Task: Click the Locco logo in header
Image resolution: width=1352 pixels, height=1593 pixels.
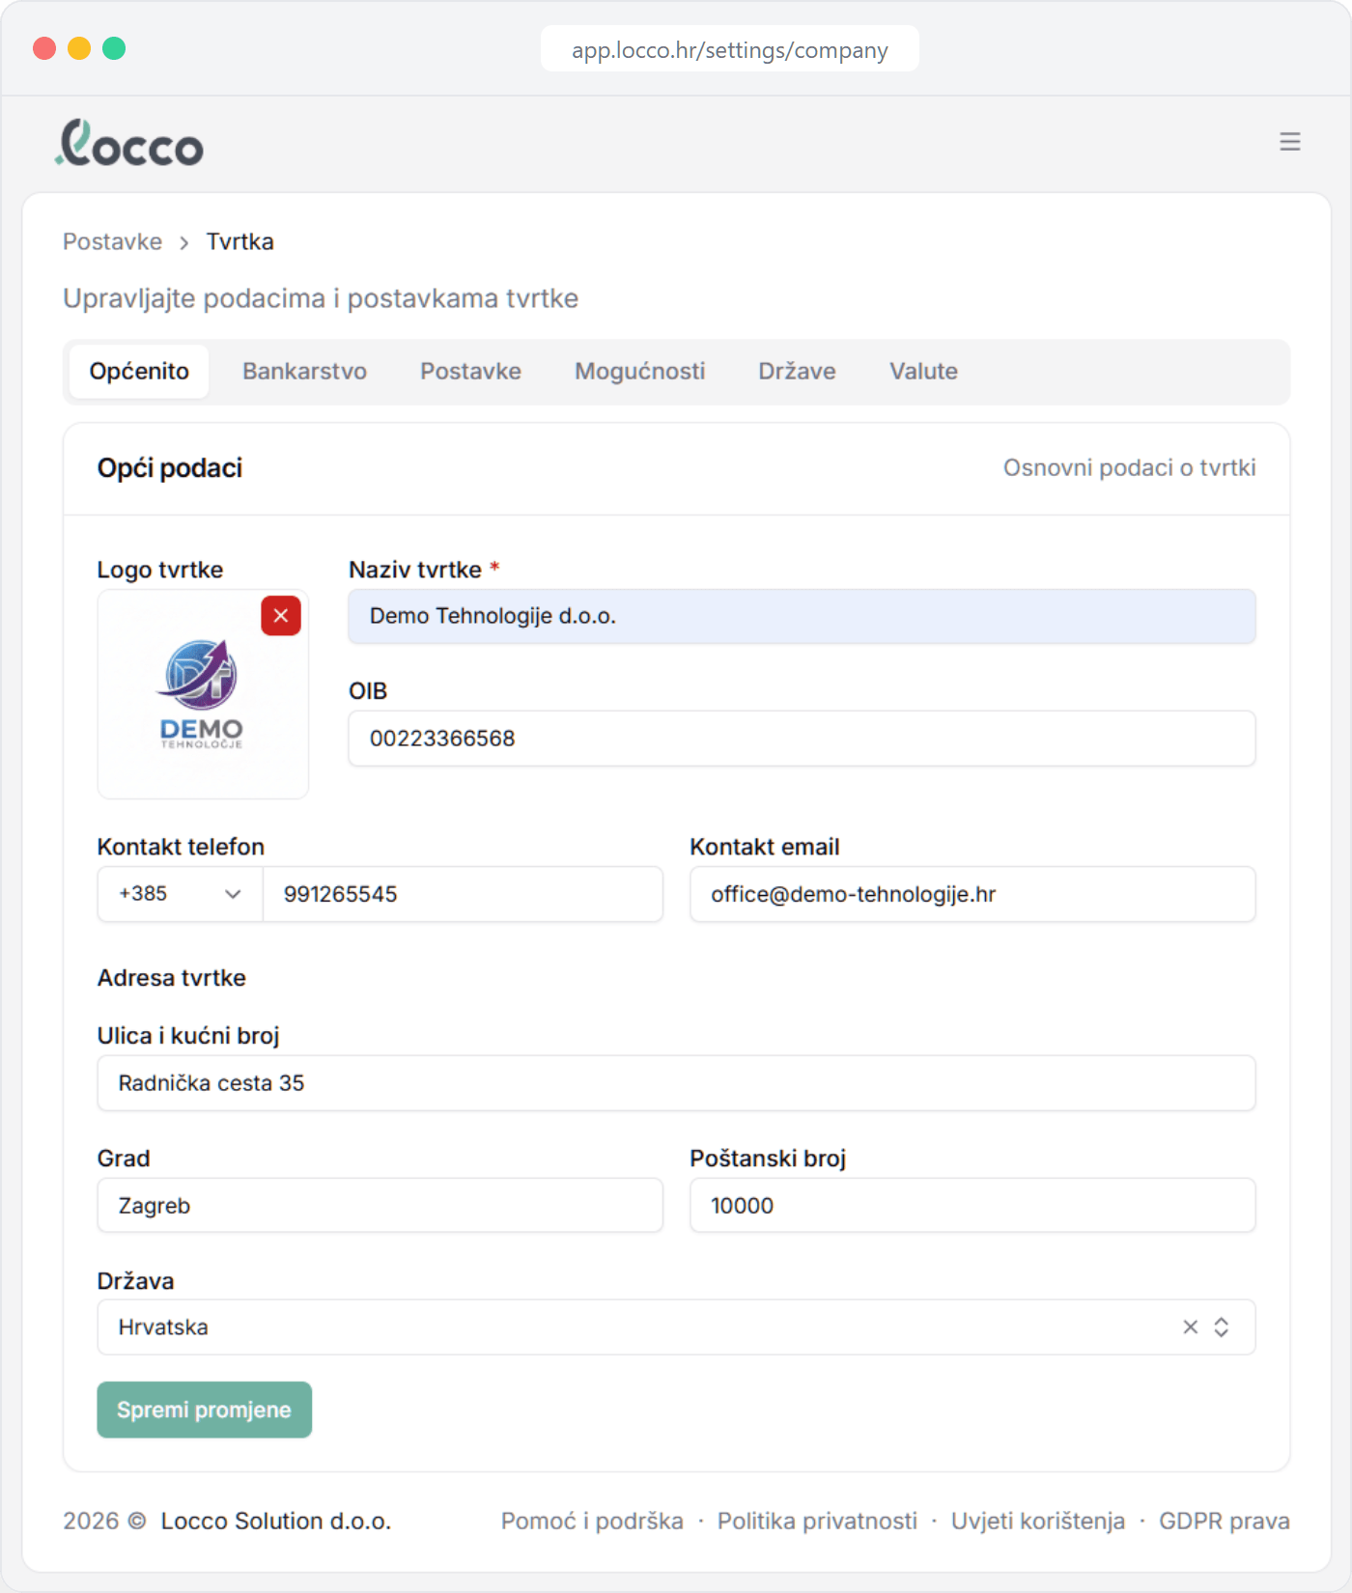Action: coord(129,143)
